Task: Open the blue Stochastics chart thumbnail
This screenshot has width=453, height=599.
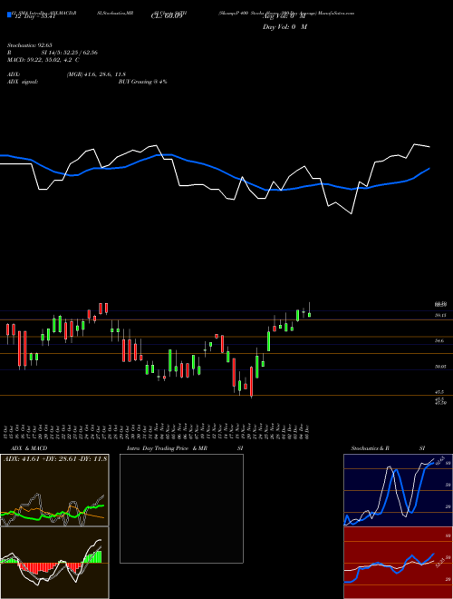Action: click(398, 490)
